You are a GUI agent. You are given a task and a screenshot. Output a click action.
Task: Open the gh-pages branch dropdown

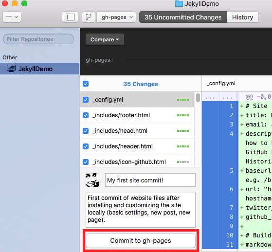pos(116,17)
